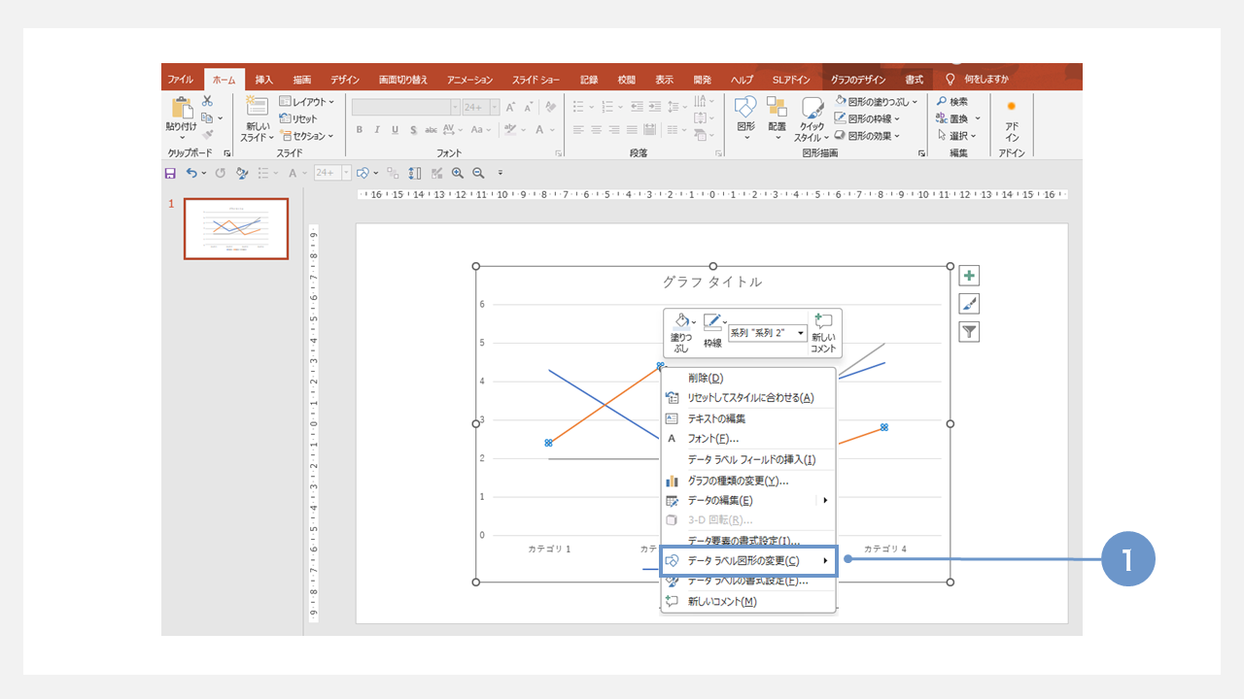The width and height of the screenshot is (1244, 699).
Task: Click the increase font size icon
Action: click(x=511, y=107)
